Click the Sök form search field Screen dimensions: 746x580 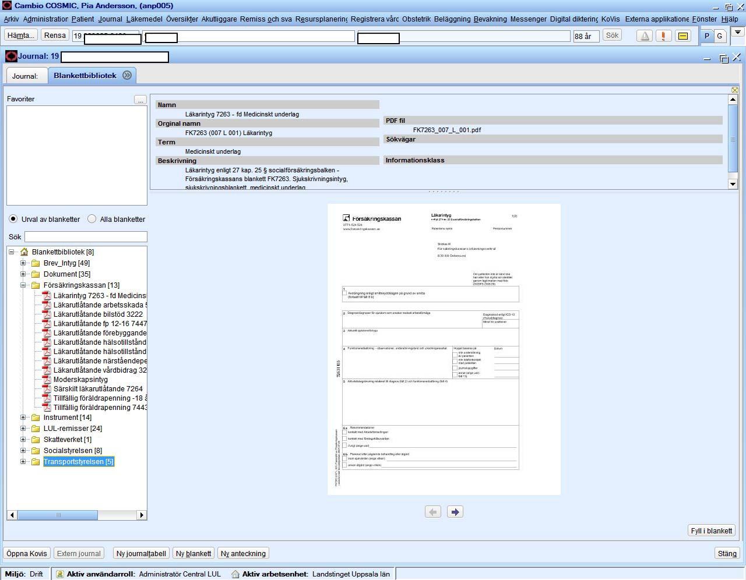pyautogui.click(x=86, y=236)
